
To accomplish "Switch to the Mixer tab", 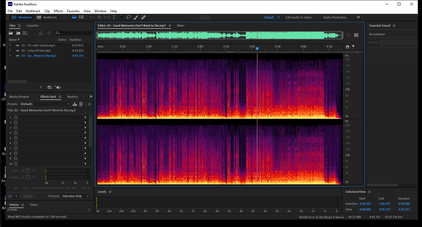I will tap(181, 26).
